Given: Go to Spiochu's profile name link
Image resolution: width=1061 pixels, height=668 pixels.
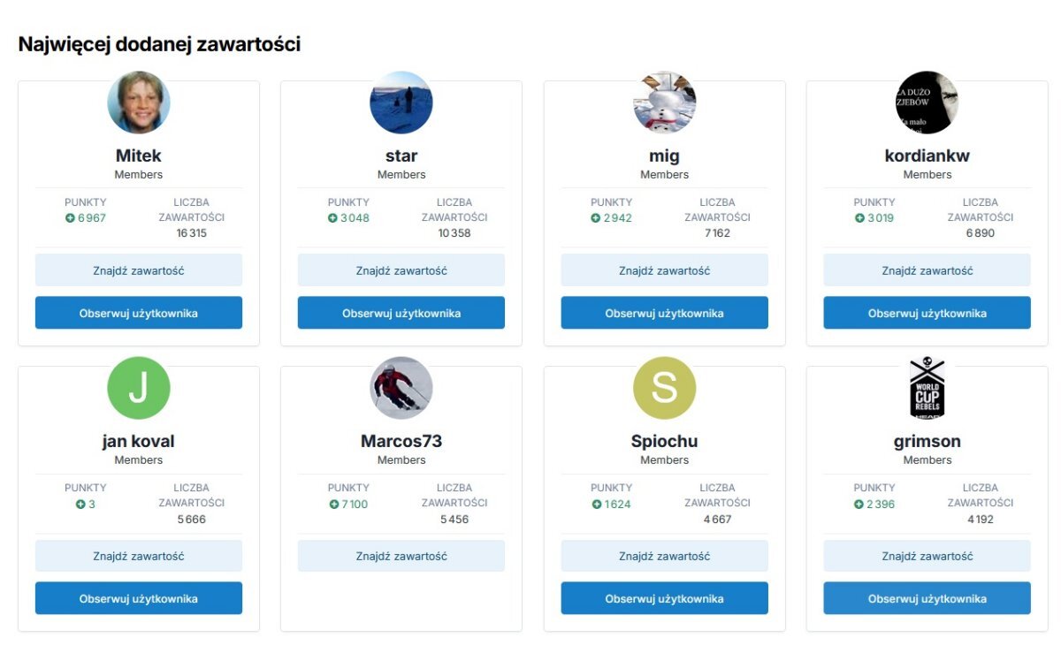Looking at the screenshot, I should (665, 442).
